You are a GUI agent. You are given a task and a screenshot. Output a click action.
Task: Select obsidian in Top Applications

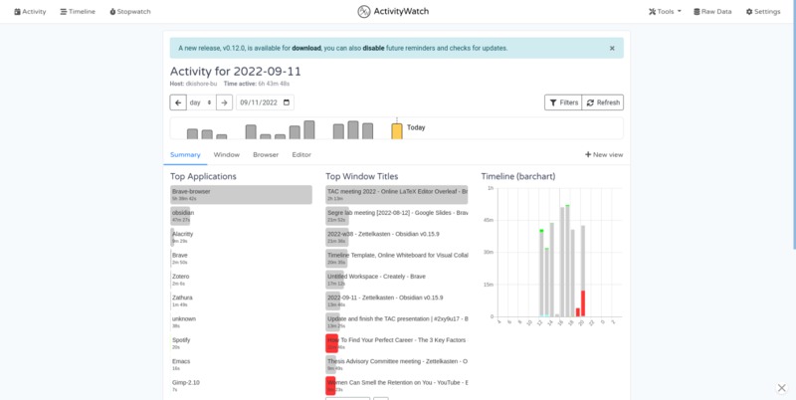pos(241,216)
